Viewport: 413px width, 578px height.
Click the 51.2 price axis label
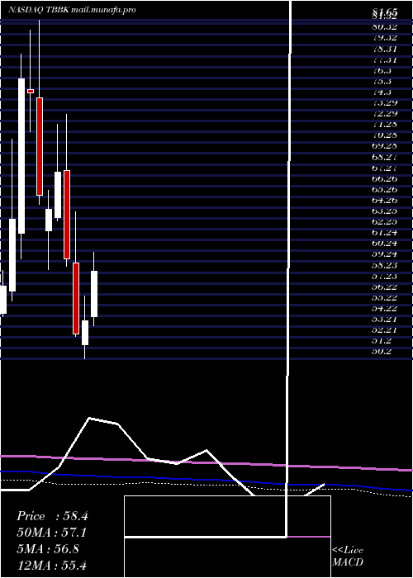382,341
